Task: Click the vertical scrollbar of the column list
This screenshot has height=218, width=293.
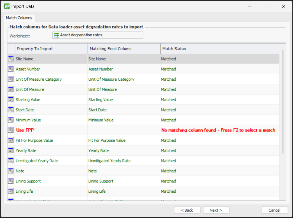Action: click(x=283, y=102)
